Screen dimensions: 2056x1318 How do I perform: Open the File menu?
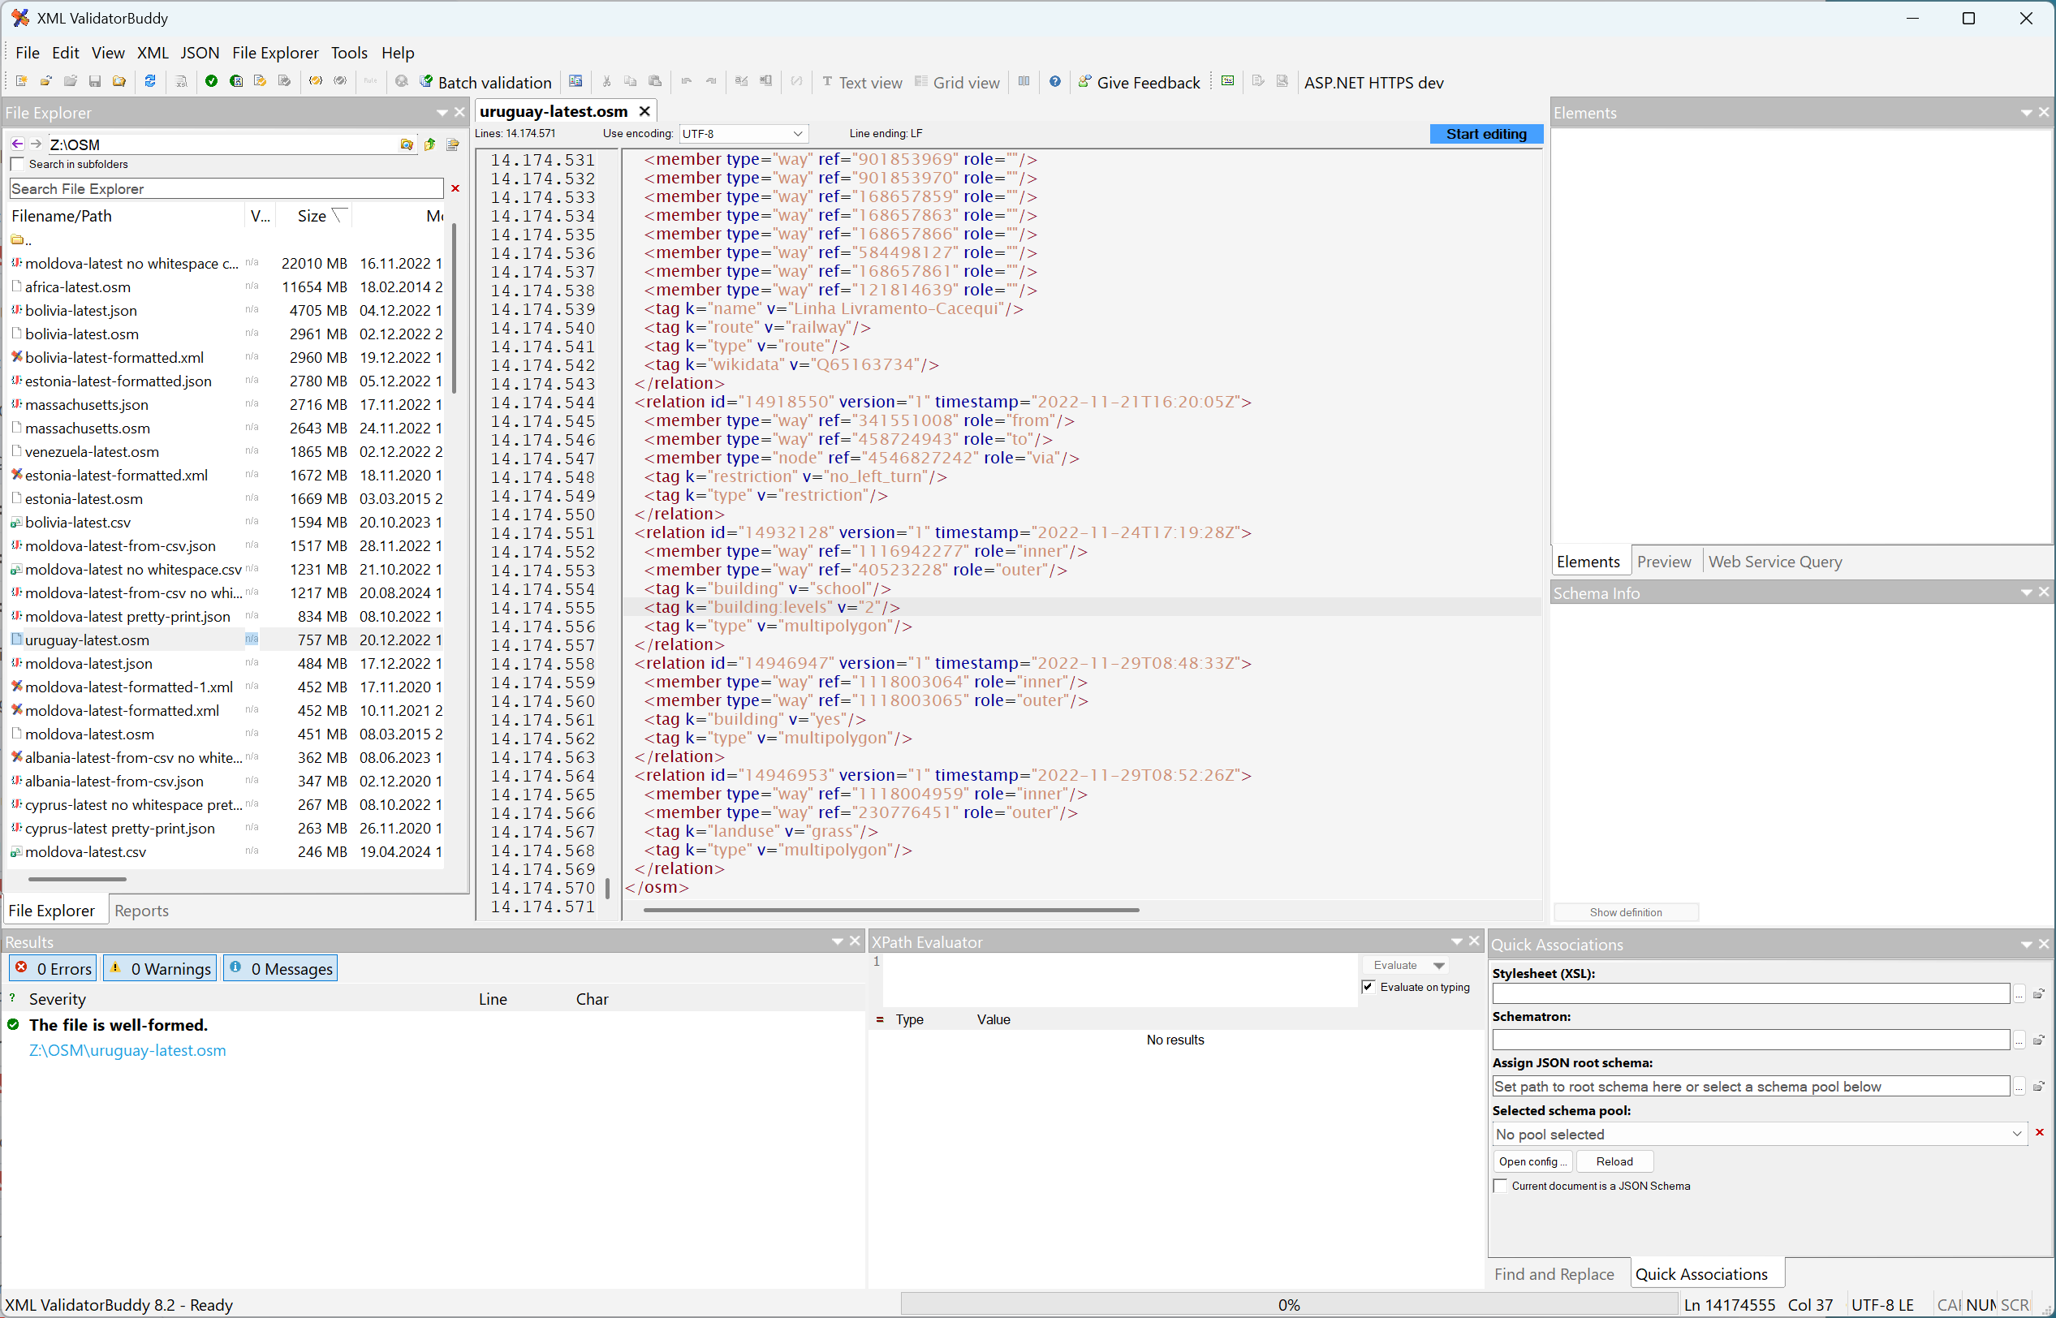28,53
